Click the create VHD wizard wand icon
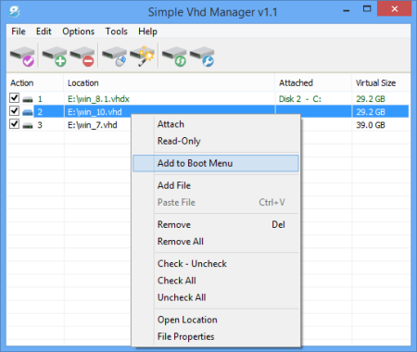417x352 pixels. tap(142, 56)
